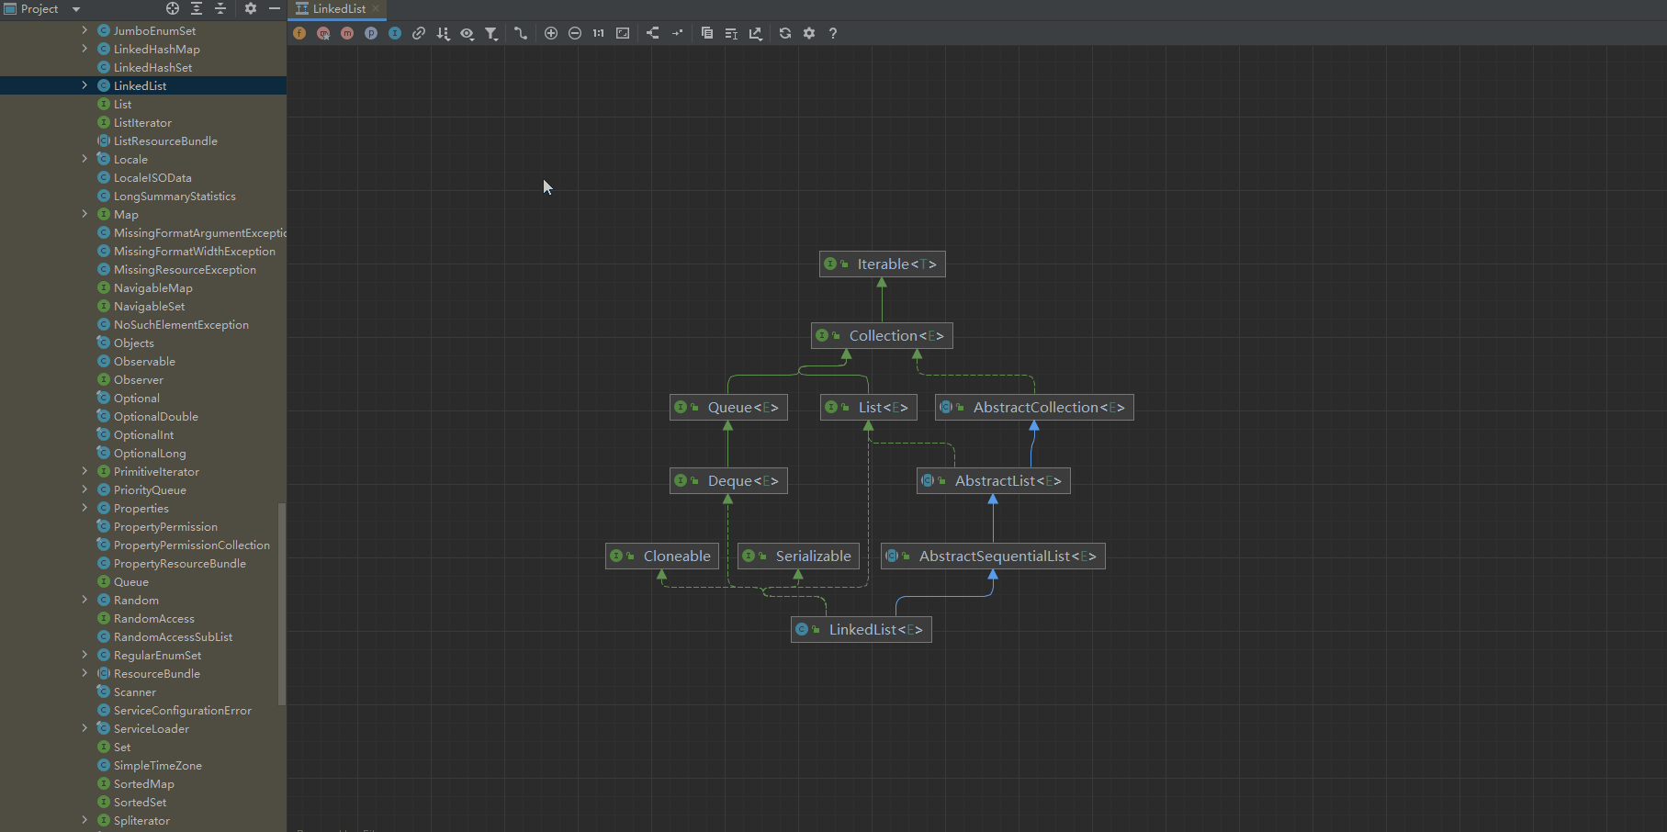Expand the Locale tree node
Image resolution: width=1667 pixels, height=832 pixels.
pos(84,159)
